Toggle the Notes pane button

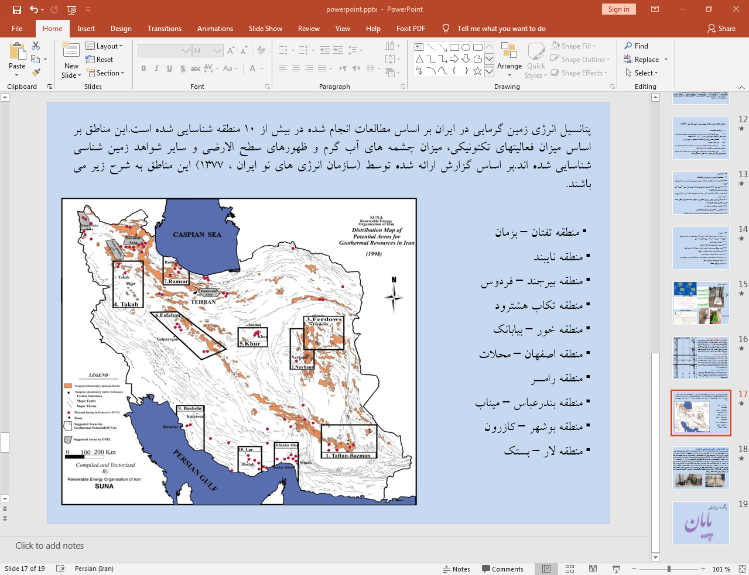(457, 569)
